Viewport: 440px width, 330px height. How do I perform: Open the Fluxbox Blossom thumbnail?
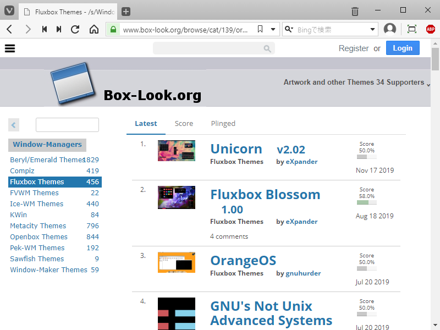(x=177, y=197)
